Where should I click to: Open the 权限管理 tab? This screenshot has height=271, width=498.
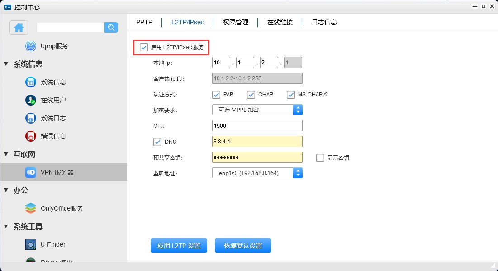235,22
